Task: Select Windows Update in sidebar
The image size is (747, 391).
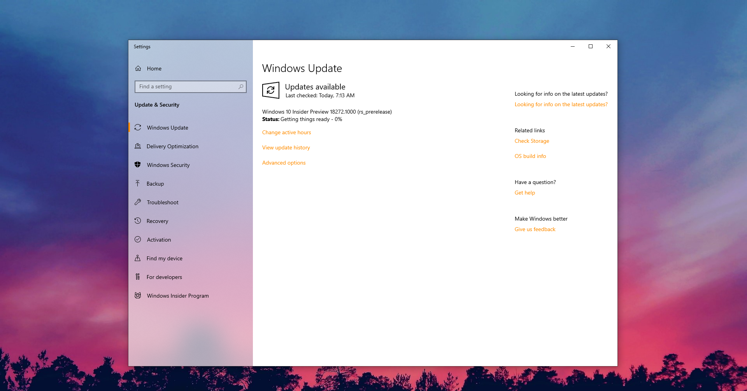Action: (x=191, y=128)
